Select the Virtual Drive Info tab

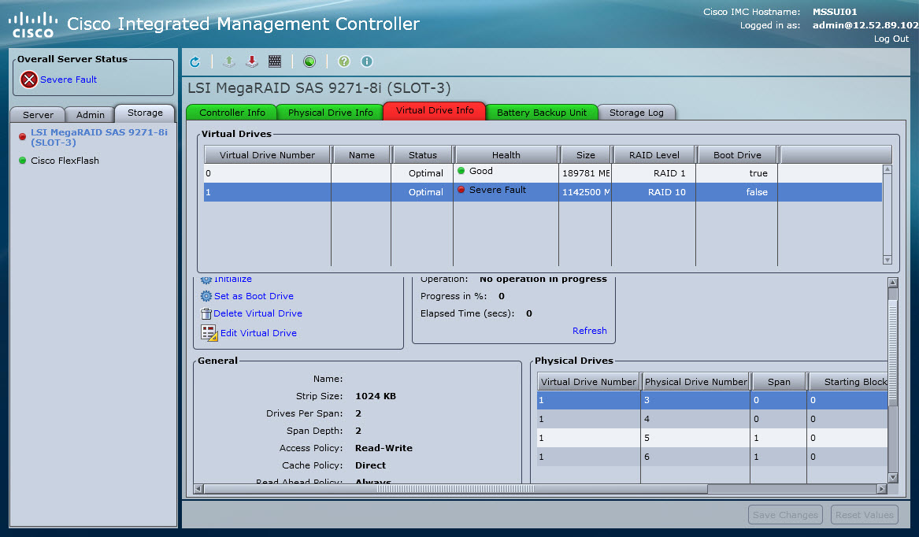coord(435,111)
